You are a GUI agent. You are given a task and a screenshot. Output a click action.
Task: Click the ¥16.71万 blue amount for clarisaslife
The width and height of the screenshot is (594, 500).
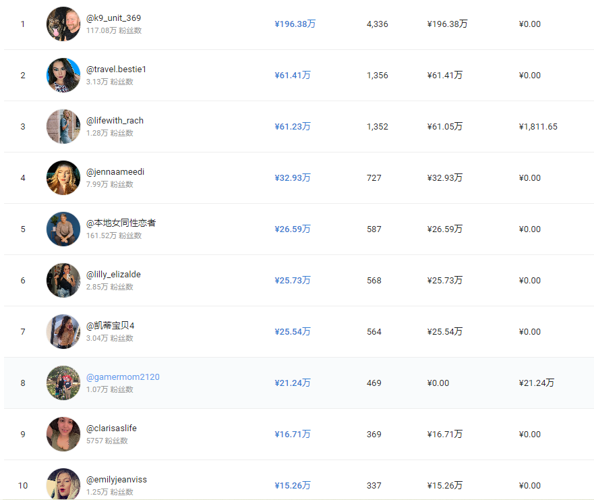pyautogui.click(x=293, y=435)
